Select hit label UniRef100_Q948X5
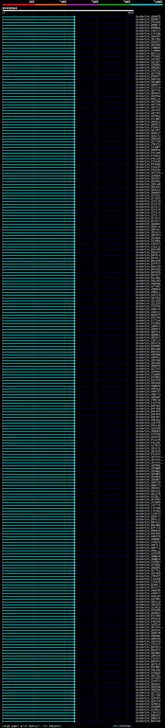Image resolution: width=165 pixels, height=728 pixels. (148, 17)
